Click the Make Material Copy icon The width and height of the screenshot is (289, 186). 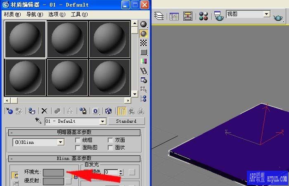point(57,111)
